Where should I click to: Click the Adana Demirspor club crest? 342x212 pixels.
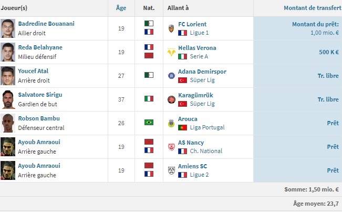(171, 76)
